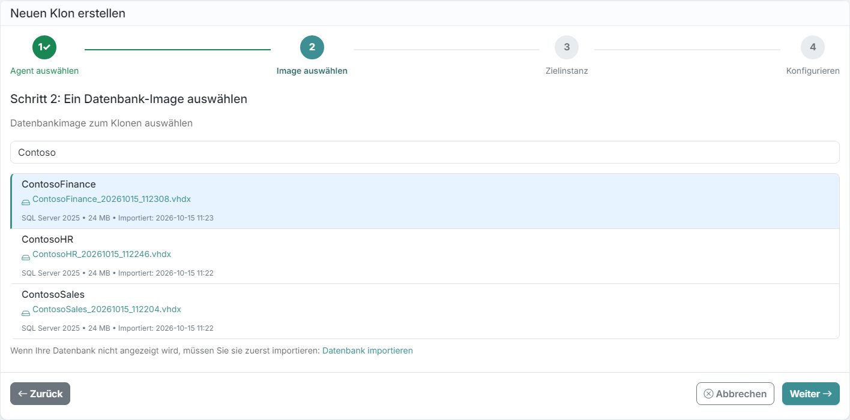This screenshot has width=850, height=420.
Task: Continue with the Weiter button
Action: [811, 394]
